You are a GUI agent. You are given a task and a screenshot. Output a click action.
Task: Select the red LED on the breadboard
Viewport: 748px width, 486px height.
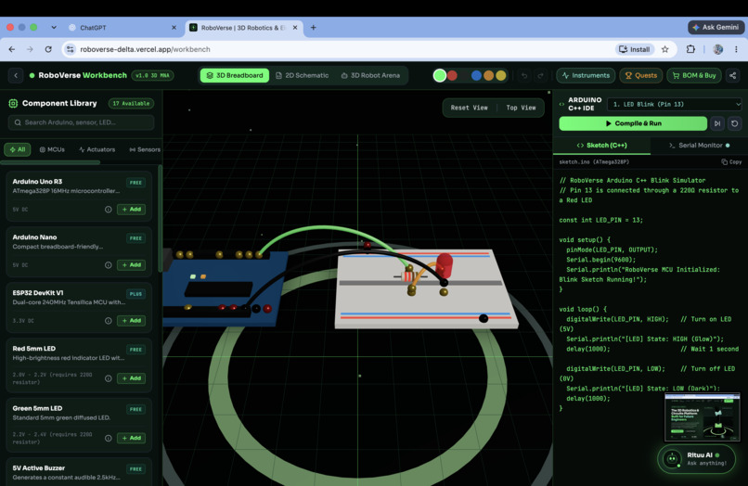click(445, 265)
